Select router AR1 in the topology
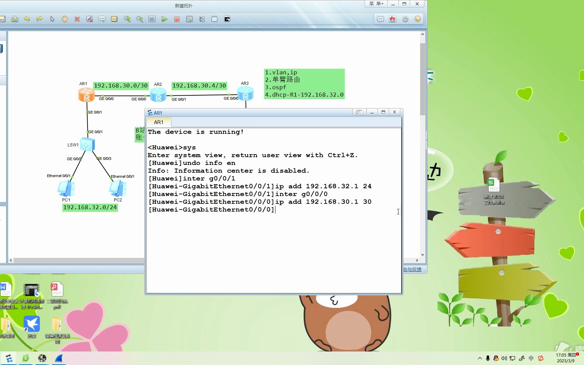The image size is (584, 365). pyautogui.click(x=87, y=94)
